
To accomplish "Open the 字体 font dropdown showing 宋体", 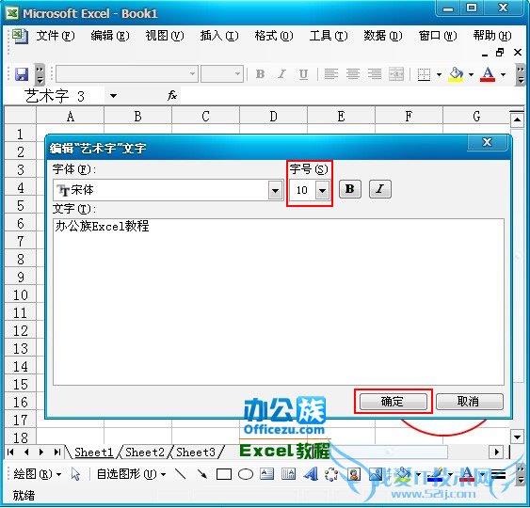I will click(x=275, y=190).
